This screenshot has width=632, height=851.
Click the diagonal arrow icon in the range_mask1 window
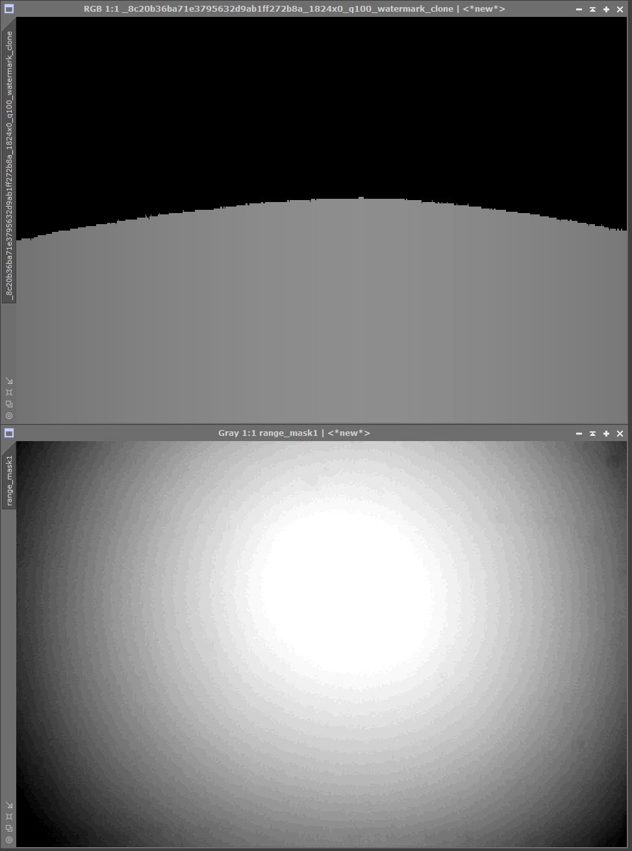click(9, 805)
